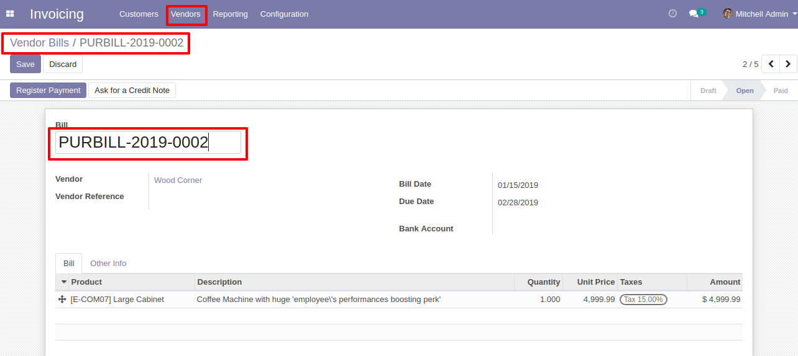Click the quantity cell 1.000

tap(538, 300)
